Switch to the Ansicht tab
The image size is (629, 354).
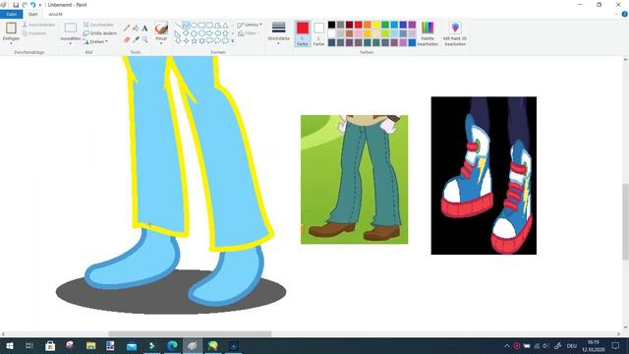pyautogui.click(x=55, y=14)
